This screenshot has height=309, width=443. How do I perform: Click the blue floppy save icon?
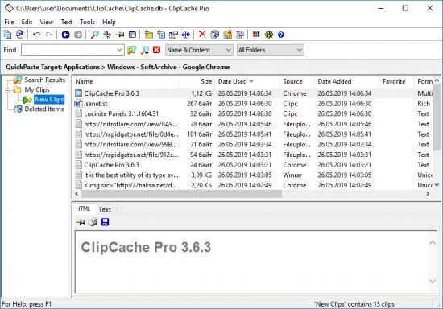click(x=105, y=222)
